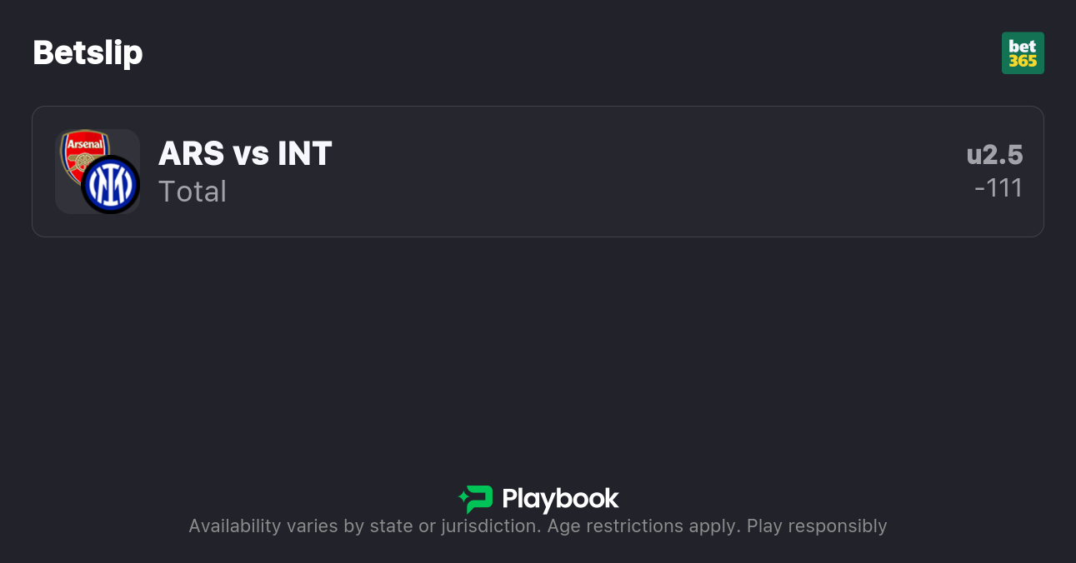This screenshot has height=563, width=1076.
Task: Click the Betslip heading
Action: (88, 53)
